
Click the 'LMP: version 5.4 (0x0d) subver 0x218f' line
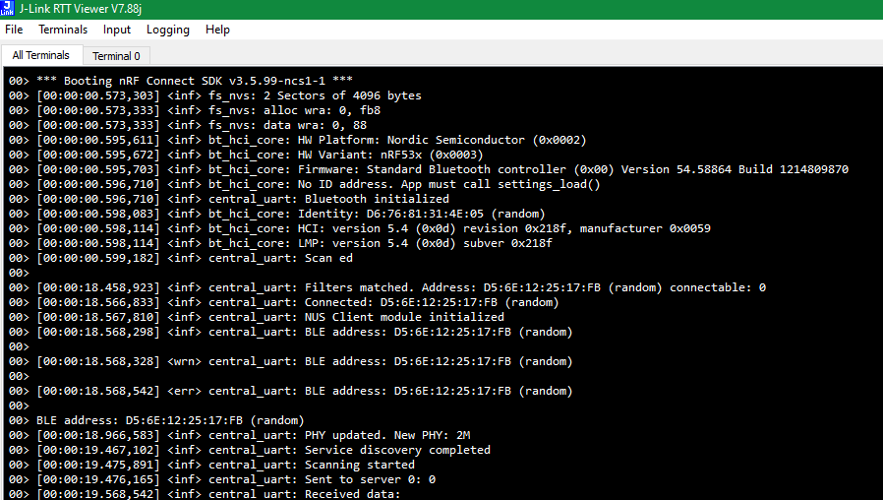pos(280,243)
